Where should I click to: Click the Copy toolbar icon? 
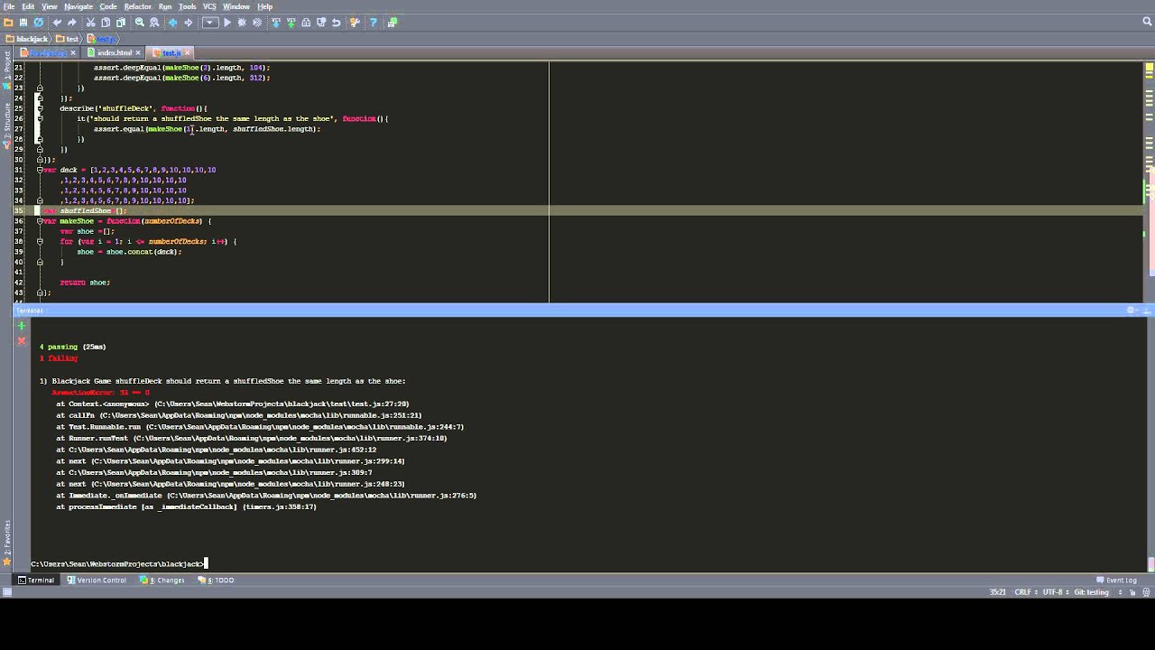click(x=106, y=23)
